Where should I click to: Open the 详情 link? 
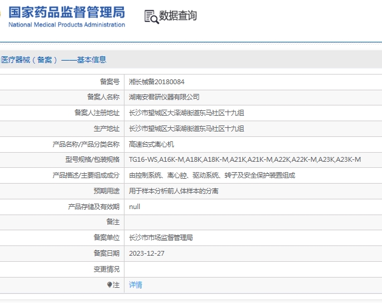(x=135, y=285)
